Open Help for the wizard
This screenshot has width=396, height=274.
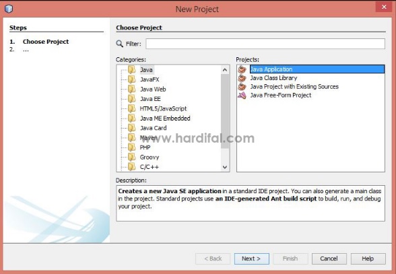pos(368,259)
